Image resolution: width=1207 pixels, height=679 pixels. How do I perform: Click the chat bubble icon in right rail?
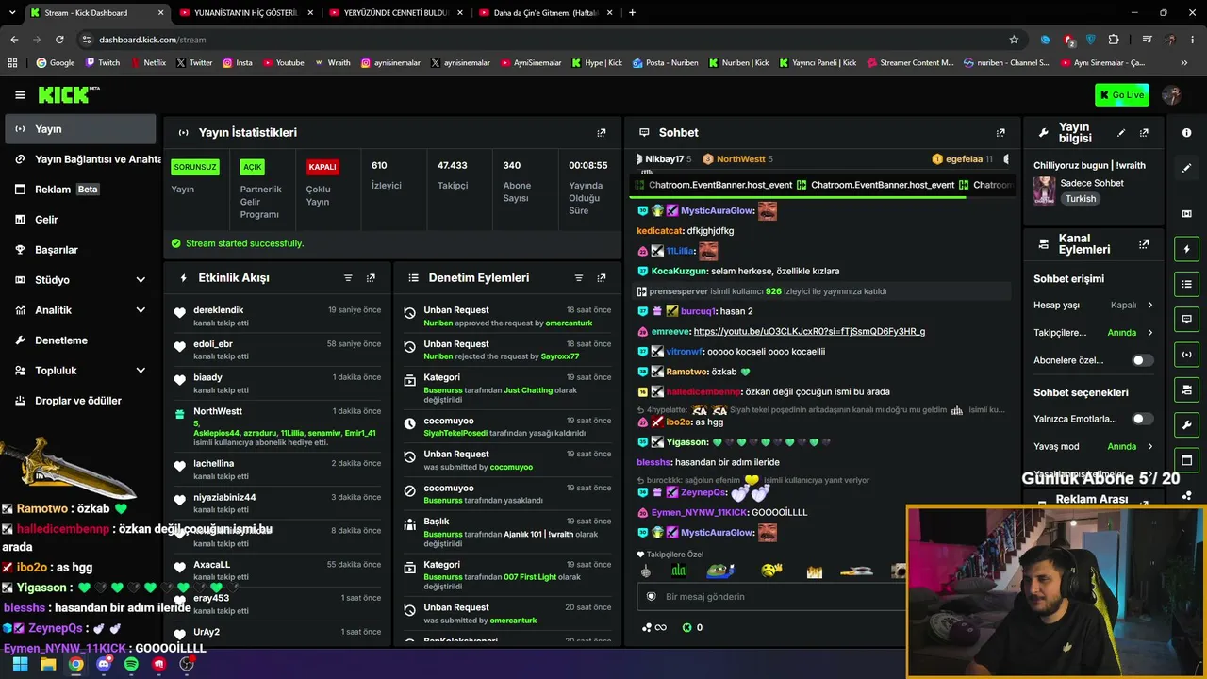click(1187, 319)
